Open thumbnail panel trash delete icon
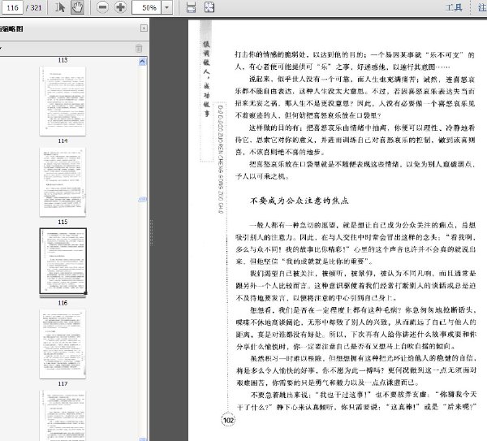The image size is (487, 441). coord(139,49)
